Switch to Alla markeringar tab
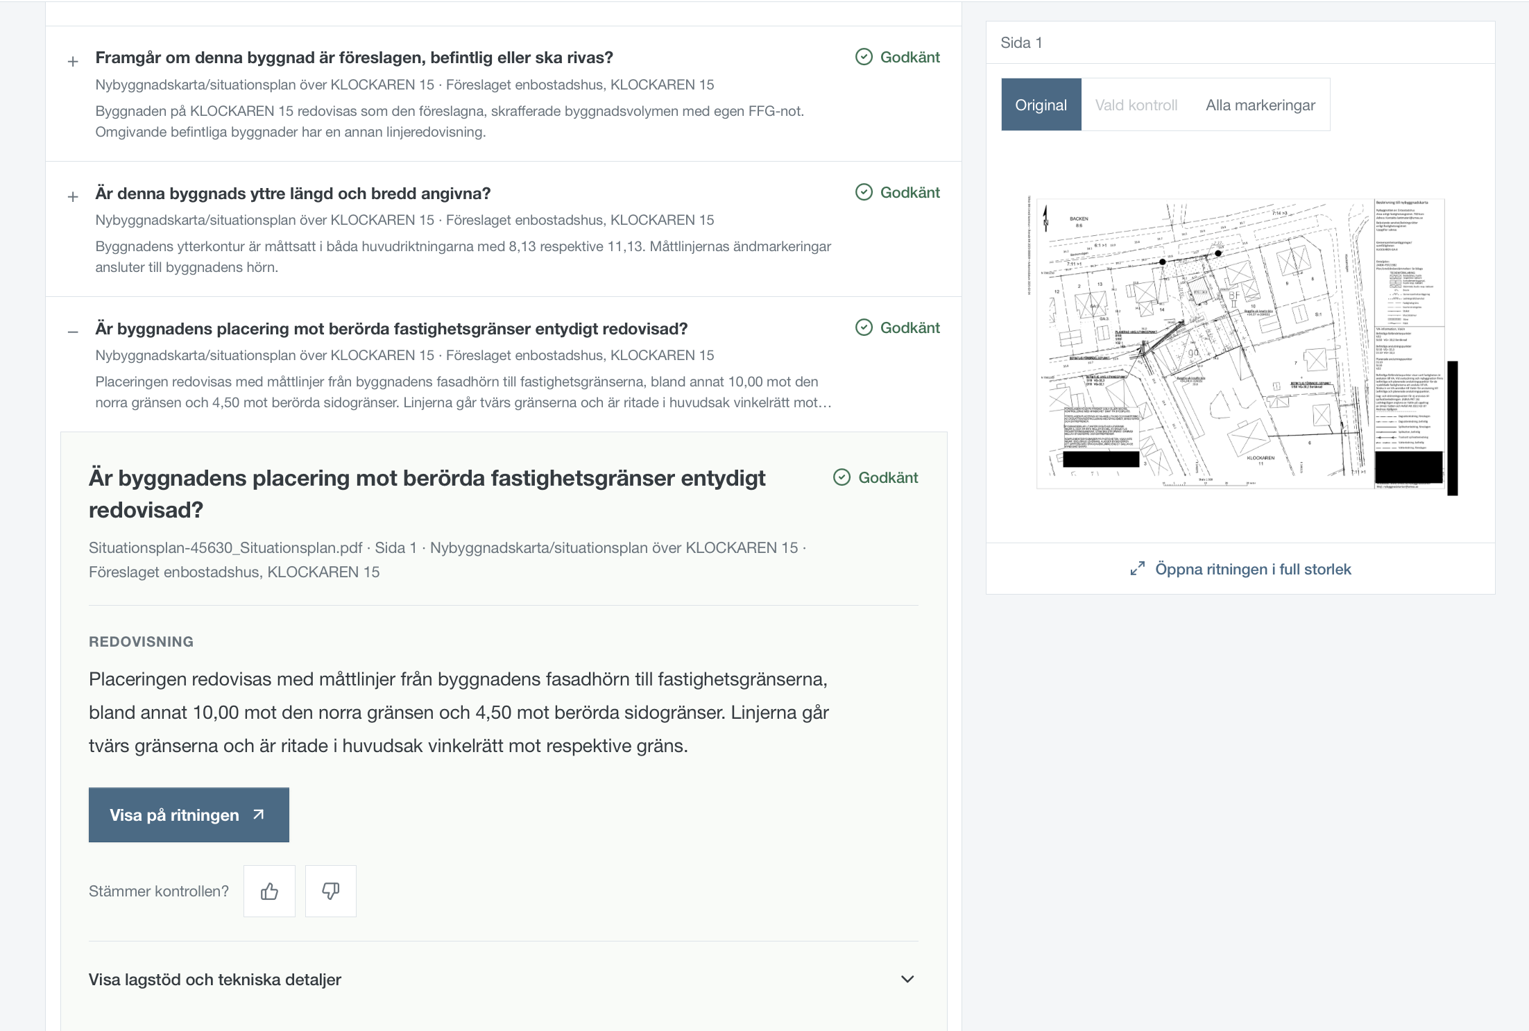Image resolution: width=1529 pixels, height=1031 pixels. point(1260,105)
